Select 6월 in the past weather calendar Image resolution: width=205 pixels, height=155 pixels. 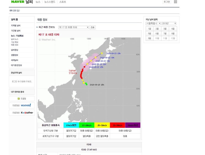click(x=157, y=33)
